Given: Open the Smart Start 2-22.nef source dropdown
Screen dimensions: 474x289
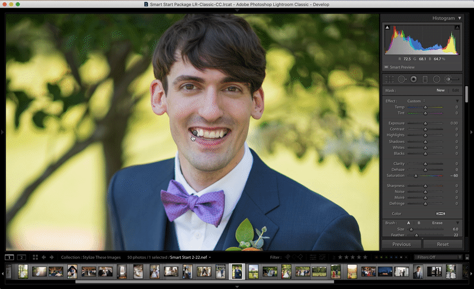Looking at the screenshot, I should (x=190, y=257).
